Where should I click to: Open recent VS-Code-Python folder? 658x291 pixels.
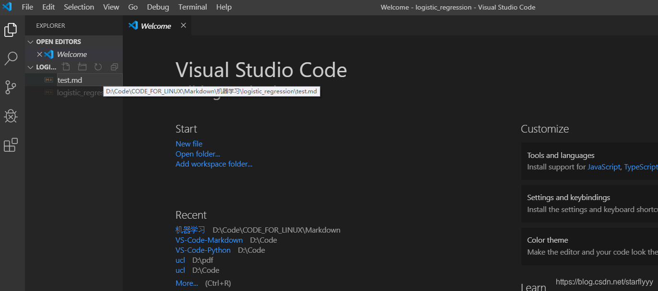click(x=203, y=250)
